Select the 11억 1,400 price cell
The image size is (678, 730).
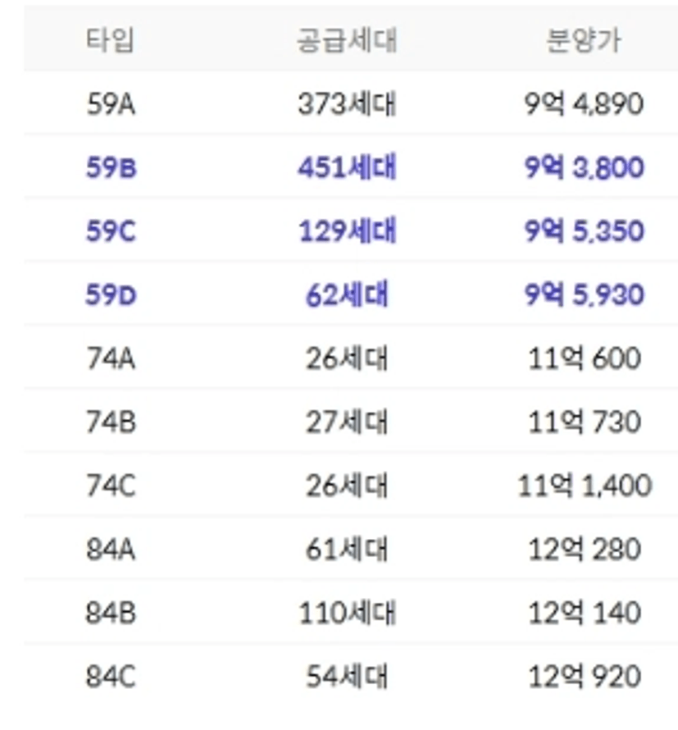tap(584, 486)
